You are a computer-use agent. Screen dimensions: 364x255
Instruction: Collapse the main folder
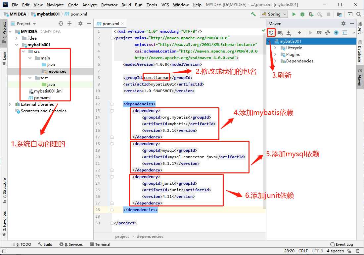coord(30,58)
